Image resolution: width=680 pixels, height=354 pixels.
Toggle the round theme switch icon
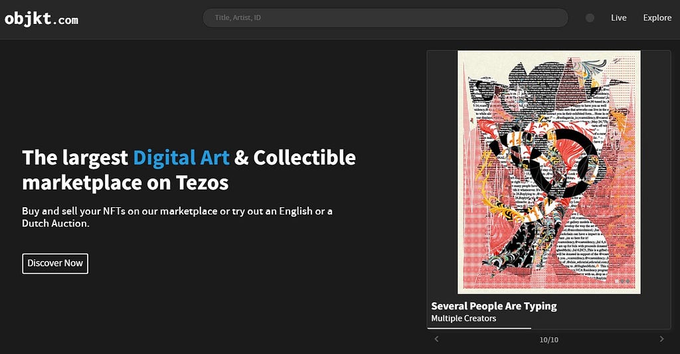[x=590, y=18]
